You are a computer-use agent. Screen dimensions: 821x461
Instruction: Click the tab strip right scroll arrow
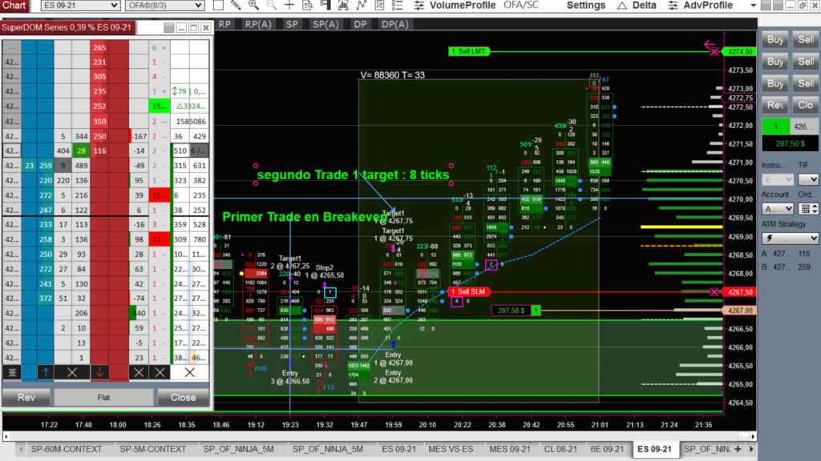click(751, 449)
